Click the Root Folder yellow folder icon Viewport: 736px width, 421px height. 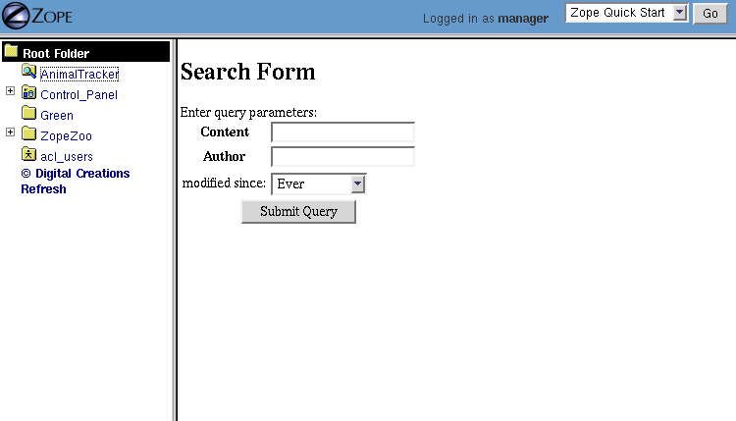click(12, 52)
